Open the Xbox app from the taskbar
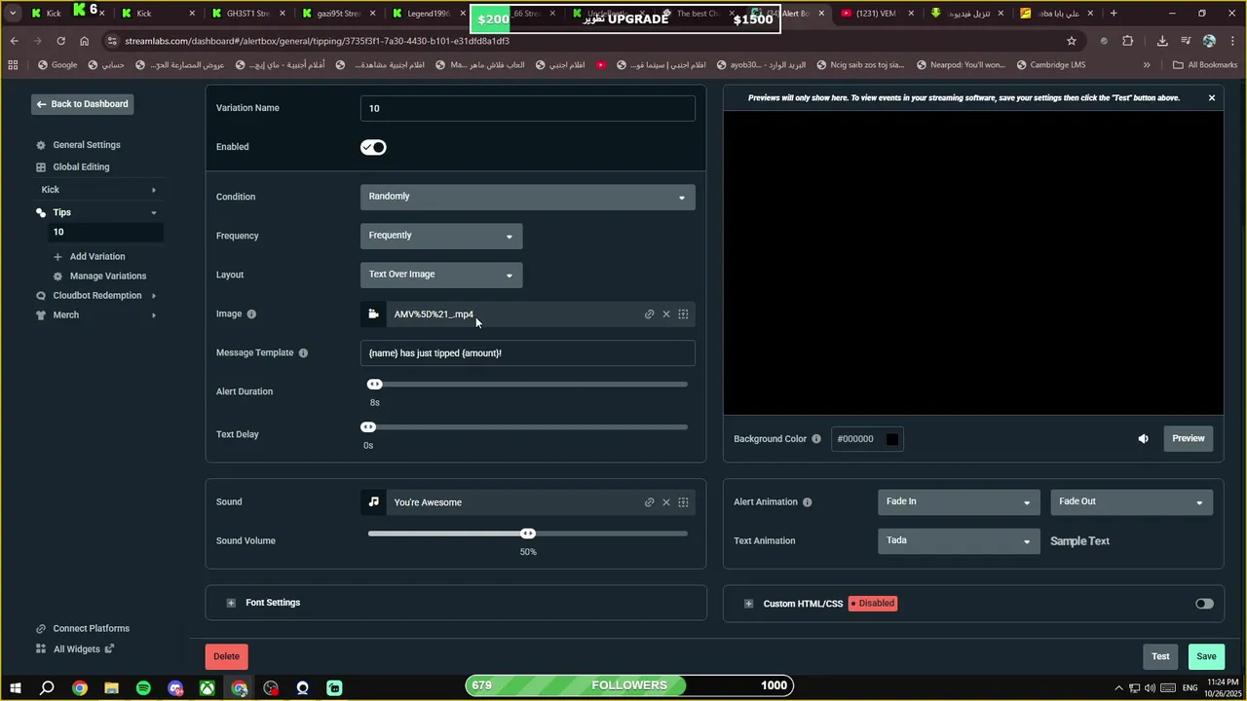 208,687
